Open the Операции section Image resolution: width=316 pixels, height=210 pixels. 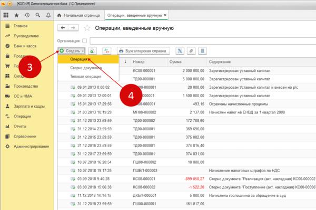tap(22, 117)
